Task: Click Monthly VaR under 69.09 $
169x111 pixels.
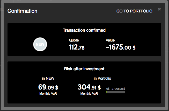Action: [x=48, y=93]
